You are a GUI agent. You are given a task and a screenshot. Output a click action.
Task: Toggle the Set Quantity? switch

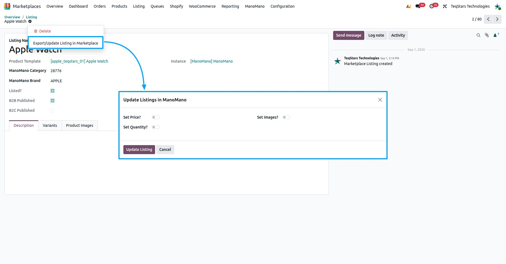tap(156, 127)
